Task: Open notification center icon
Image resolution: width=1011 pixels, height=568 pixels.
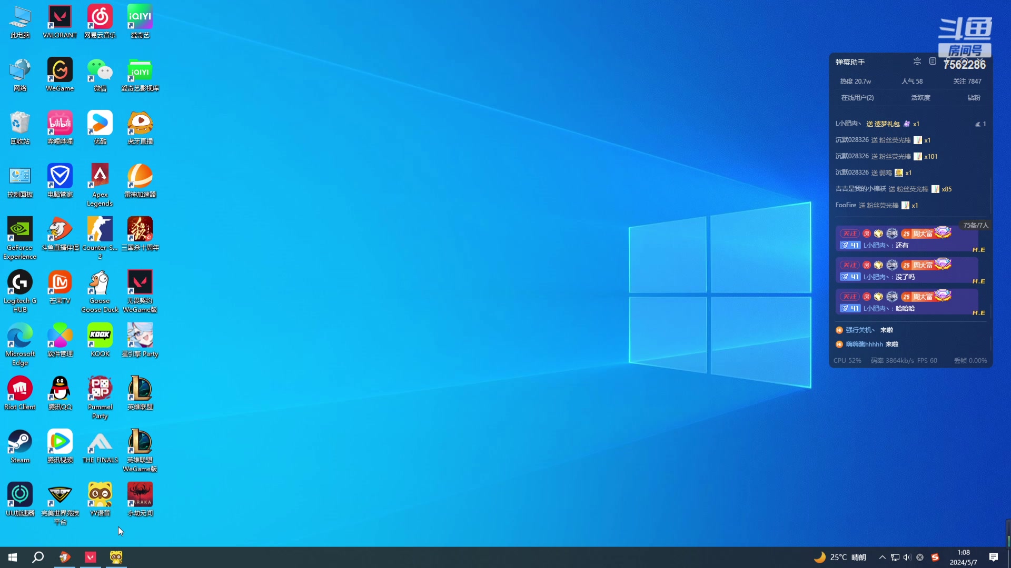Action: (994, 557)
